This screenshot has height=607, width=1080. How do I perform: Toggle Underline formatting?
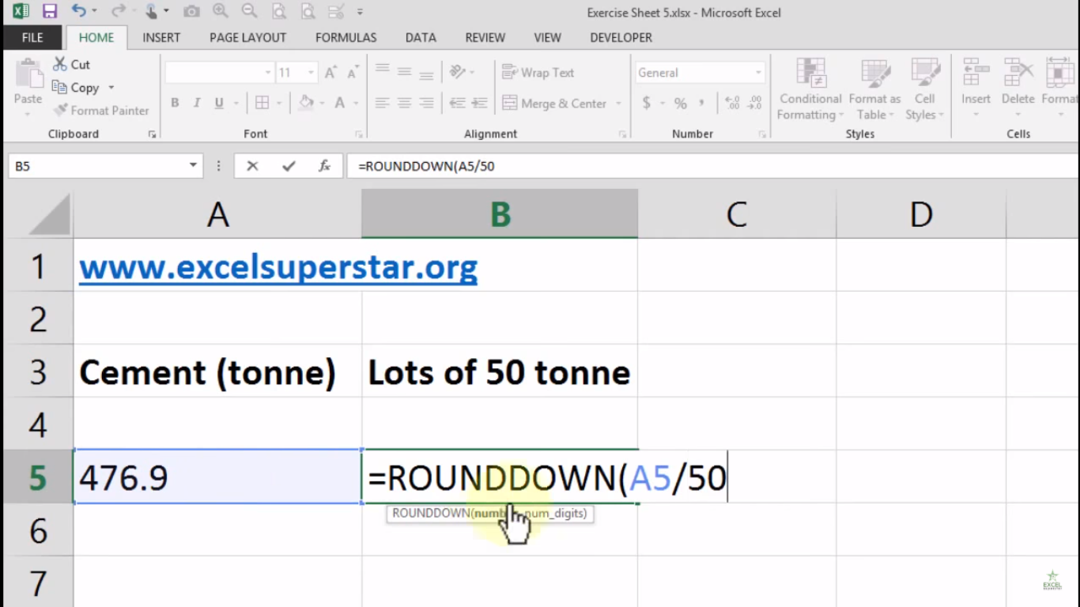[x=218, y=103]
